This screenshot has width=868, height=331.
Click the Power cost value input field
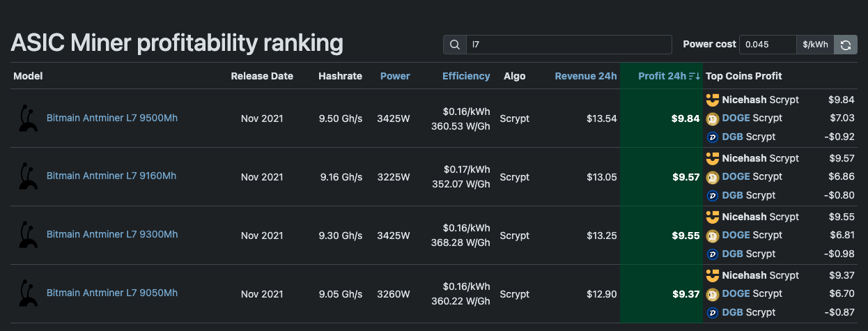pos(767,45)
